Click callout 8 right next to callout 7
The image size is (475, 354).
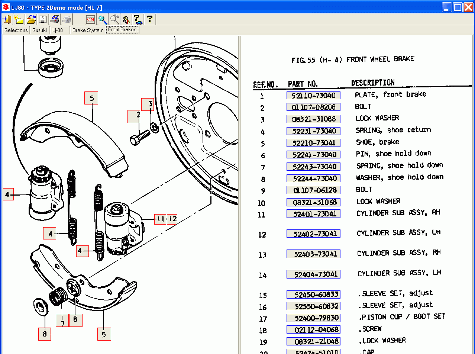tap(76, 320)
